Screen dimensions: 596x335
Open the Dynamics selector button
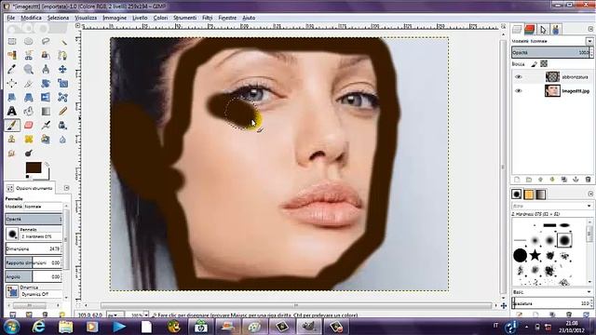12,291
